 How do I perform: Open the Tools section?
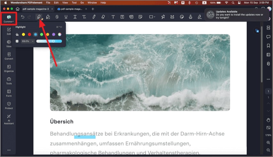9,81
